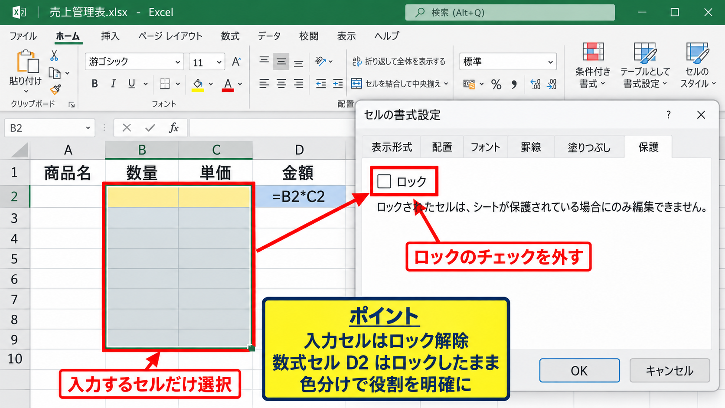The width and height of the screenshot is (725, 408).
Task: Toggle Bold formatting
Action: point(95,84)
